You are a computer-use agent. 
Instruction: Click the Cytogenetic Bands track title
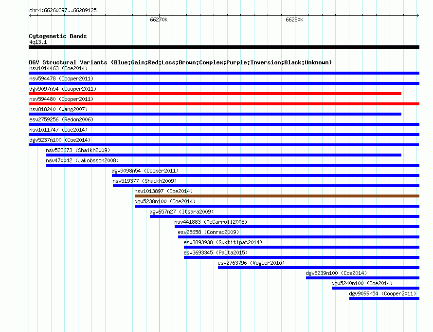point(58,36)
